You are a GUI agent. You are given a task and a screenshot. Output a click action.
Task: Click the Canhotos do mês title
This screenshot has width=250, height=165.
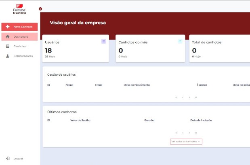(133, 42)
